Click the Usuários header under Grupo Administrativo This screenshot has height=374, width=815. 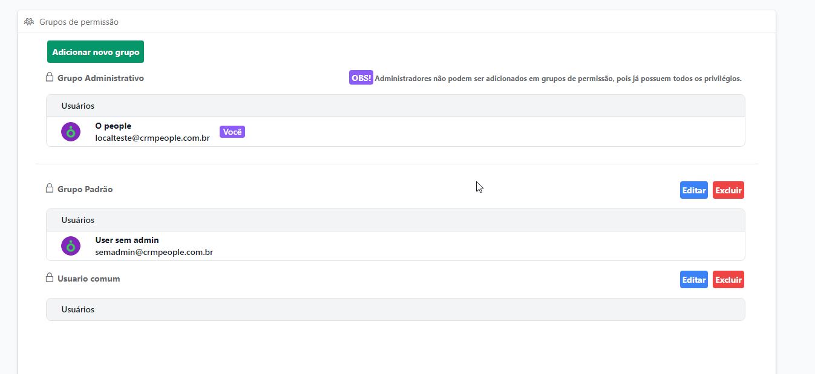coord(78,106)
